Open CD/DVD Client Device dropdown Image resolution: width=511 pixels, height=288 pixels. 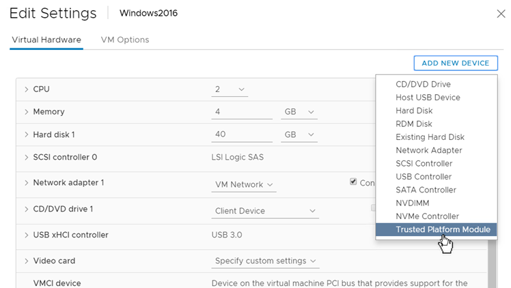265,211
